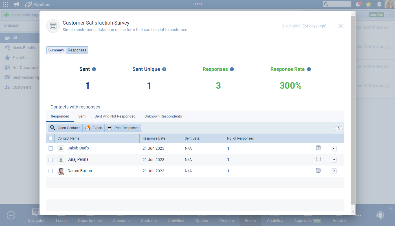
Task: Check the box for Juraj Perina
Action: coord(51,160)
